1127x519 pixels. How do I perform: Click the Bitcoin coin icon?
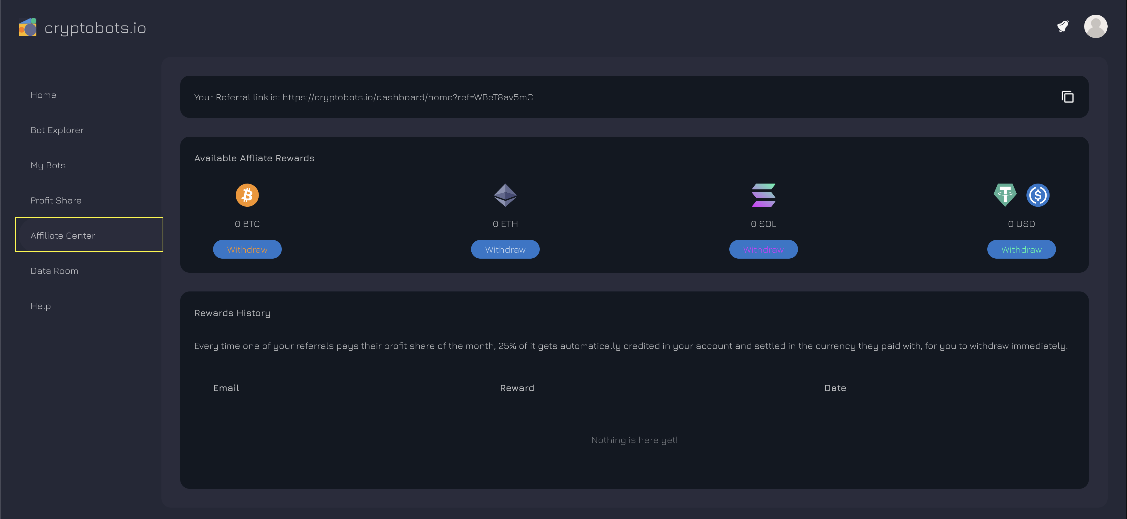click(x=247, y=195)
